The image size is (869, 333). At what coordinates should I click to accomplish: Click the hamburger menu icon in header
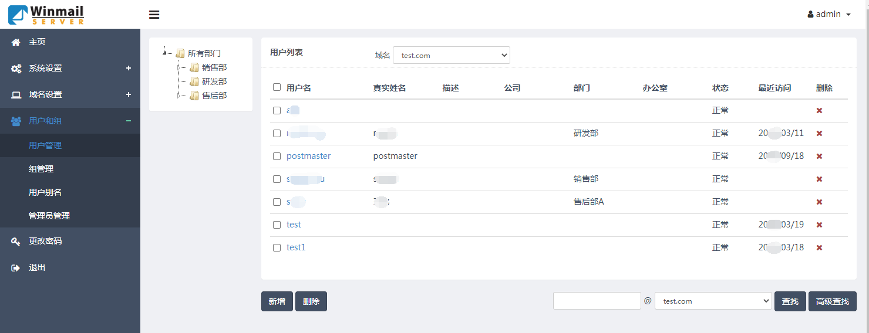point(154,15)
